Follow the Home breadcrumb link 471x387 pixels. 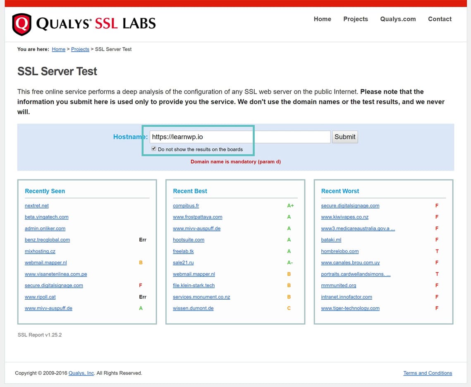pos(58,49)
